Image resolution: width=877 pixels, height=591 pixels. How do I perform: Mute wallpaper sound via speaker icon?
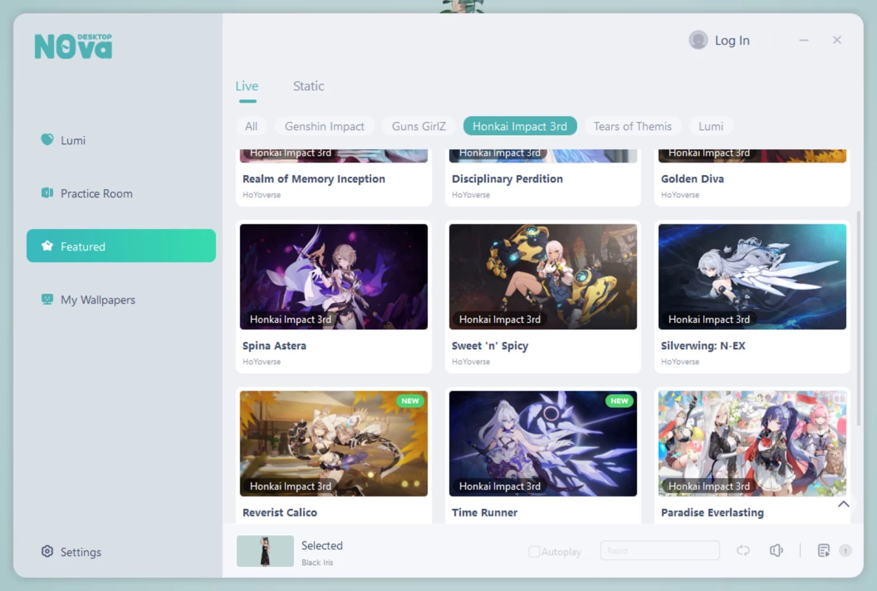(776, 551)
